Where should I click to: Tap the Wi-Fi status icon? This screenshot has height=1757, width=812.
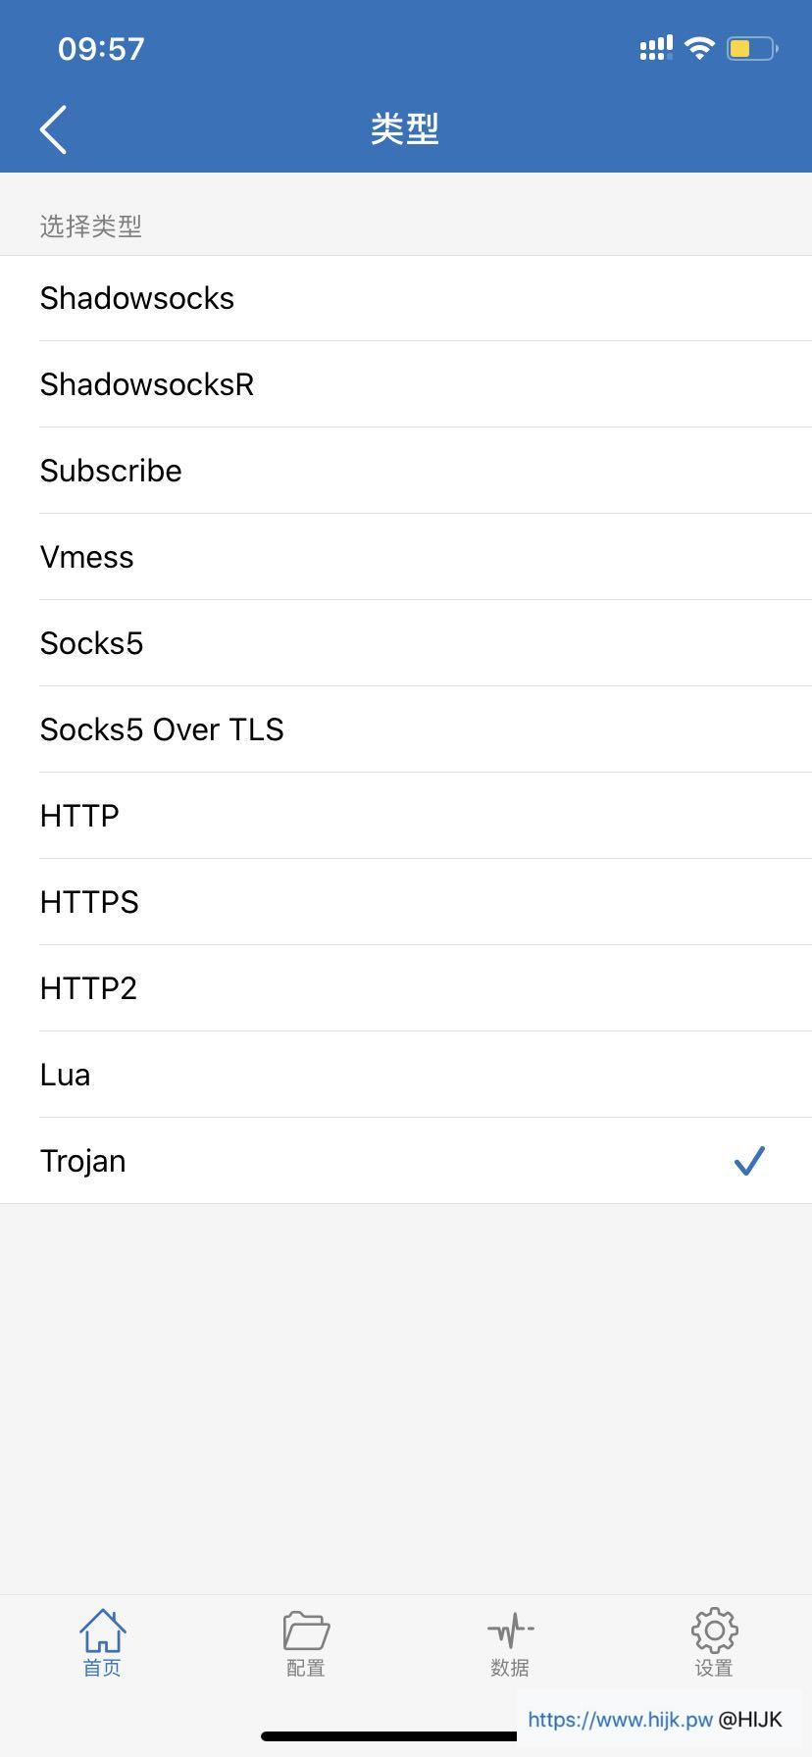(x=698, y=46)
